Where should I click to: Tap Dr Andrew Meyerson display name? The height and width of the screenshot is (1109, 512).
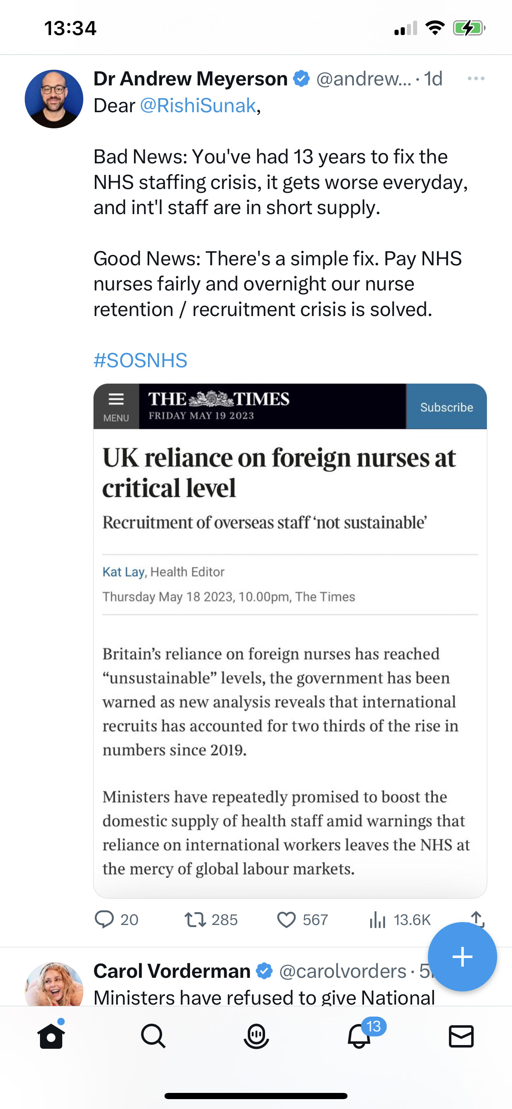pos(190,79)
